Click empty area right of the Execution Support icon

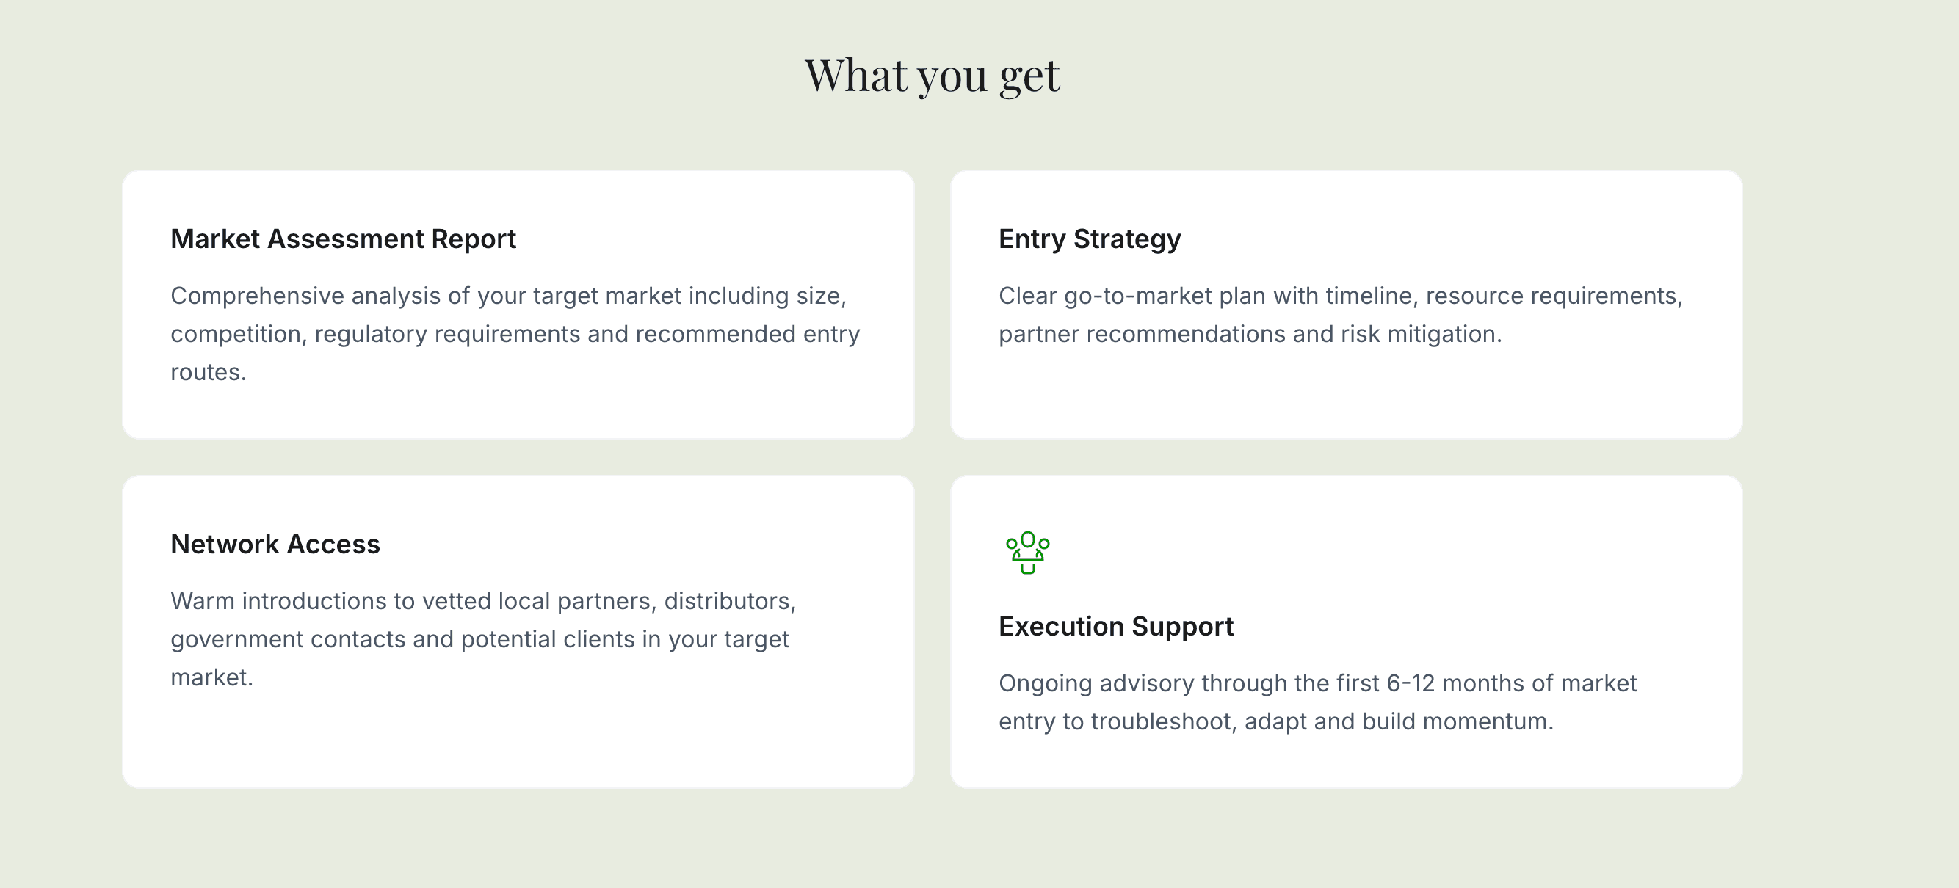[x=1369, y=552]
